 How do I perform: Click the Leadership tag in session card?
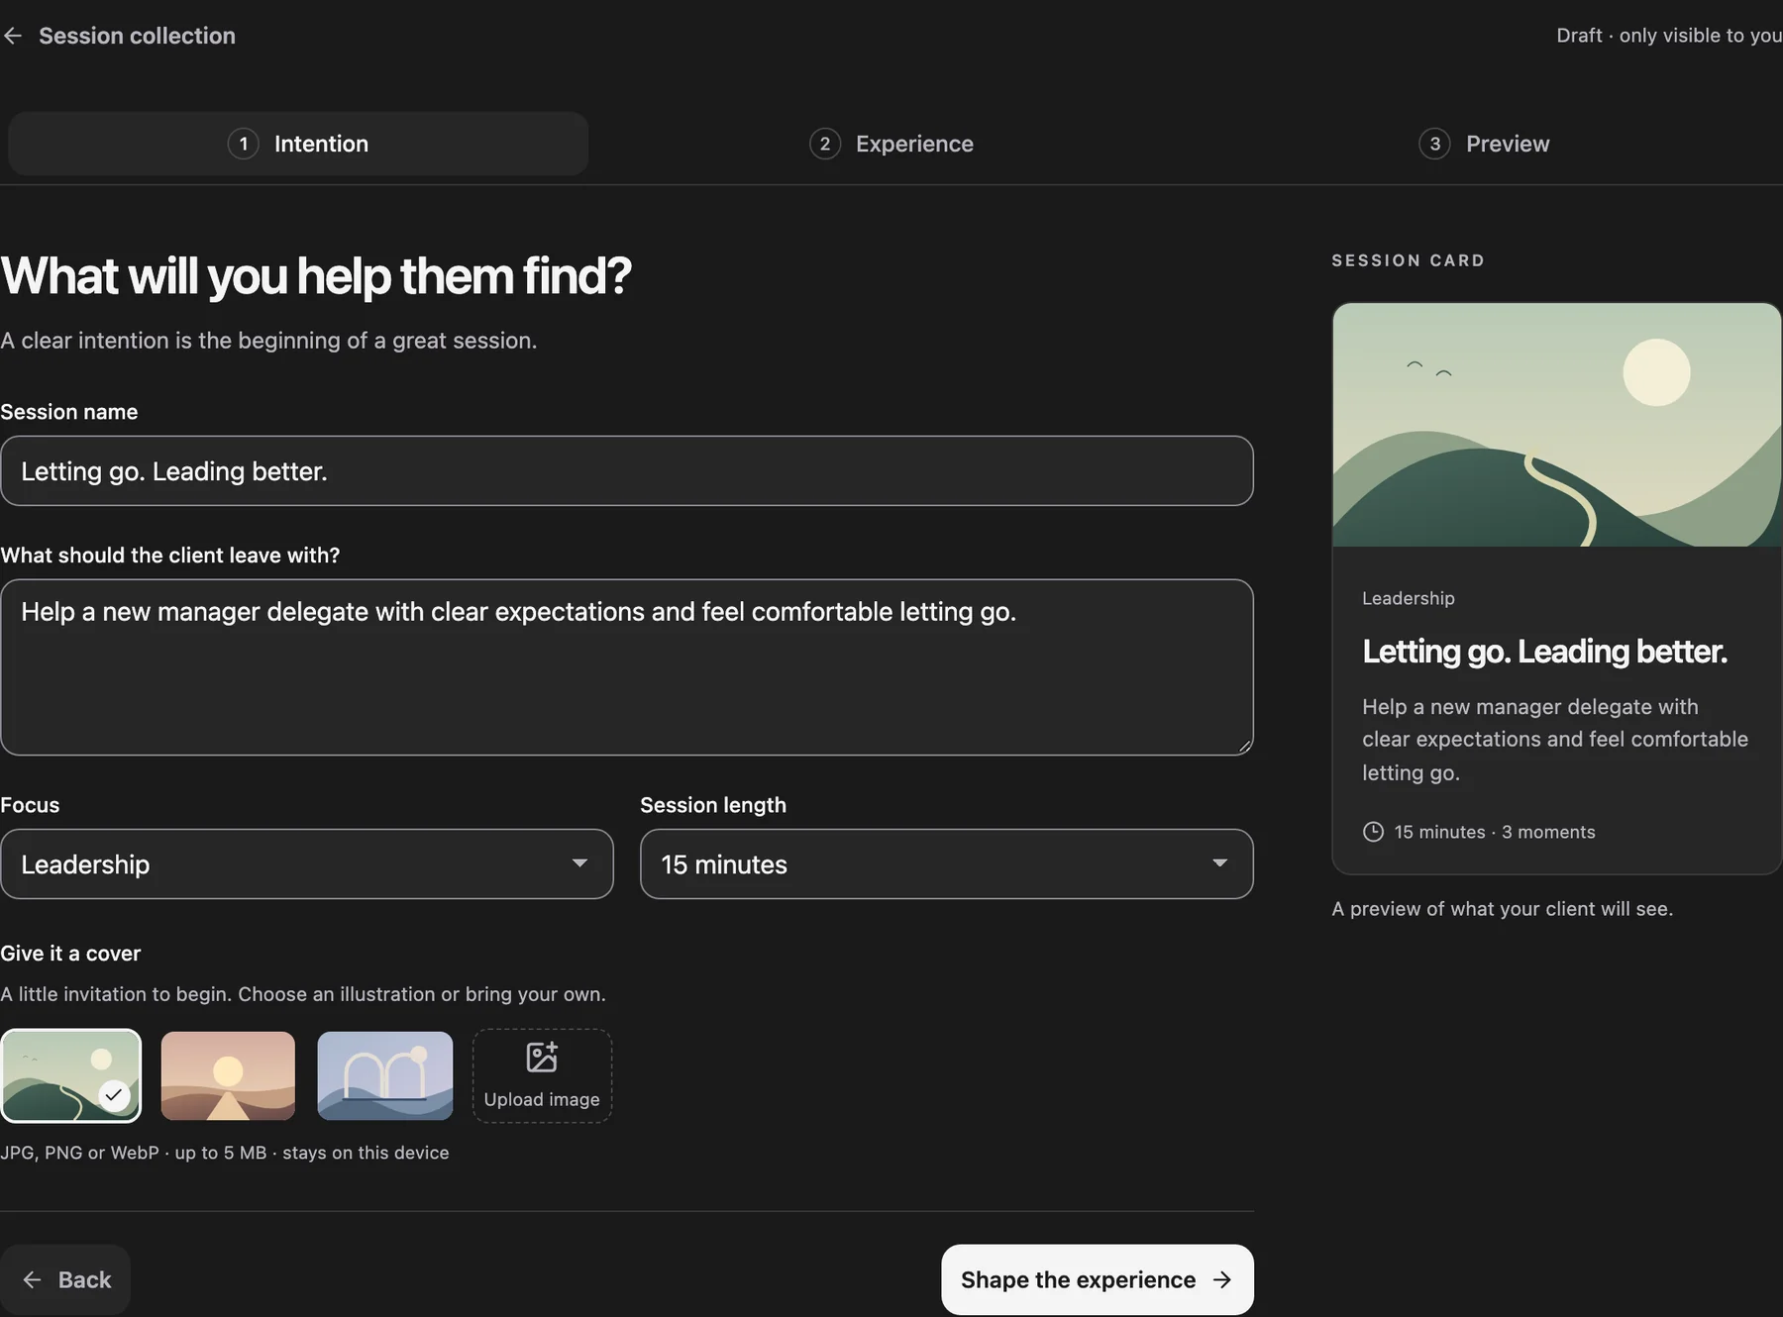(1409, 598)
